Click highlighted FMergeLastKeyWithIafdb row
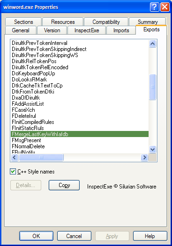This screenshot has width=172, height=246. tap(80, 134)
